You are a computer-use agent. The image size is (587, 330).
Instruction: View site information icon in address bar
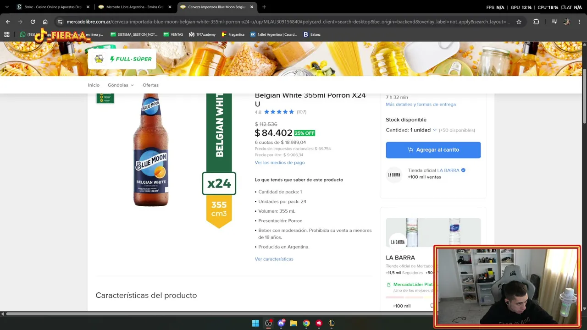tap(60, 22)
